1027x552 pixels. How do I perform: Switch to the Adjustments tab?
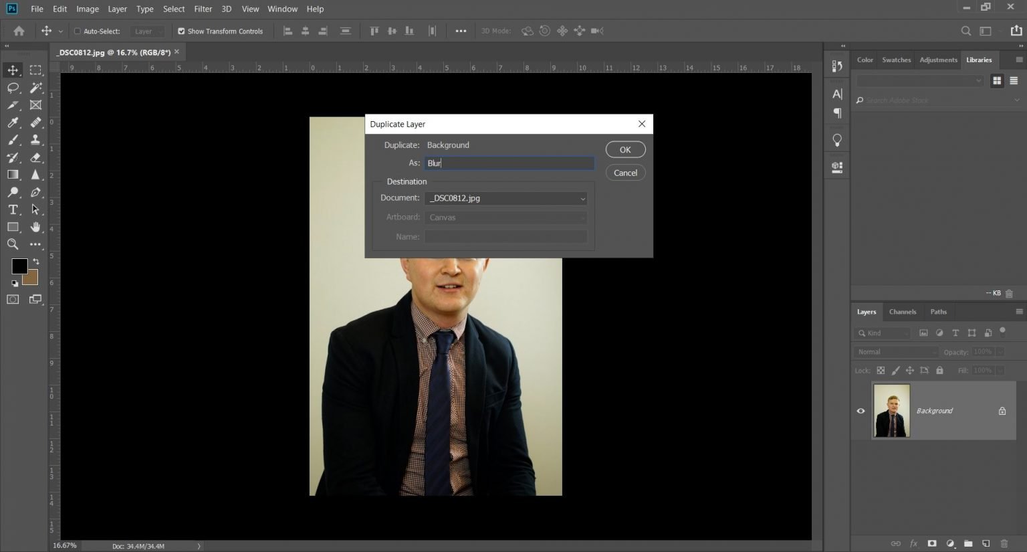tap(938, 60)
